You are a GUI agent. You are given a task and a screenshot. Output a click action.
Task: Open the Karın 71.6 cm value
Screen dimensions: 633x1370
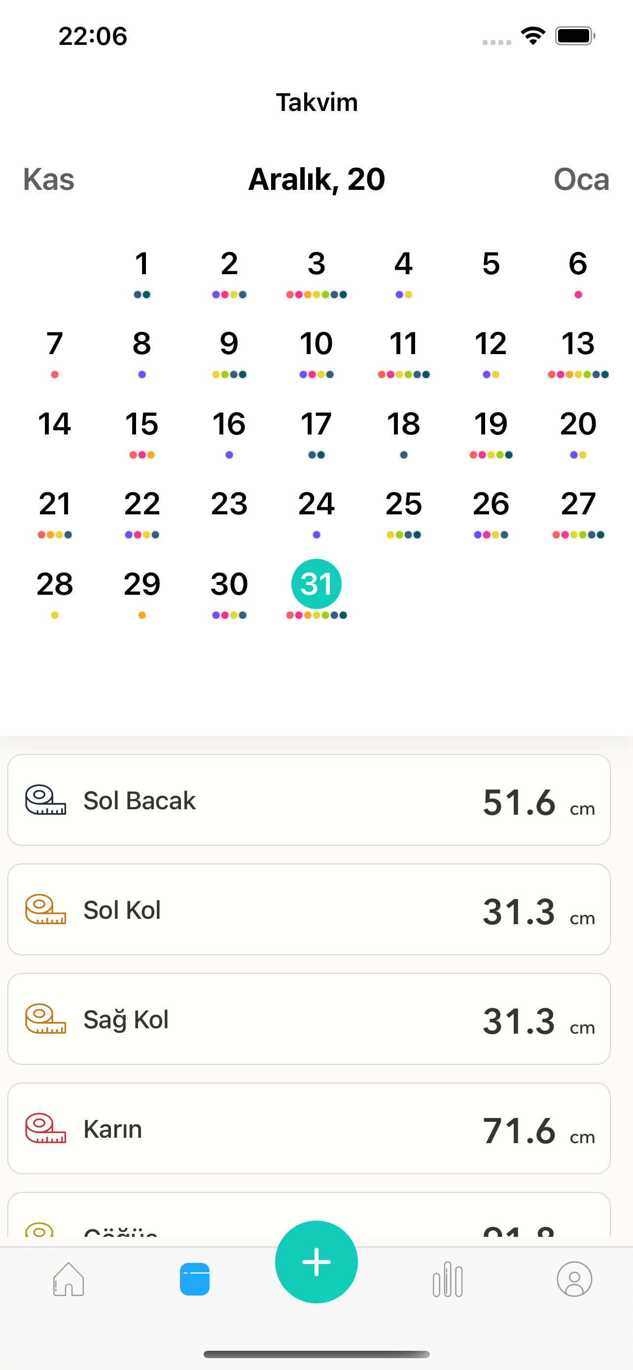(519, 1131)
